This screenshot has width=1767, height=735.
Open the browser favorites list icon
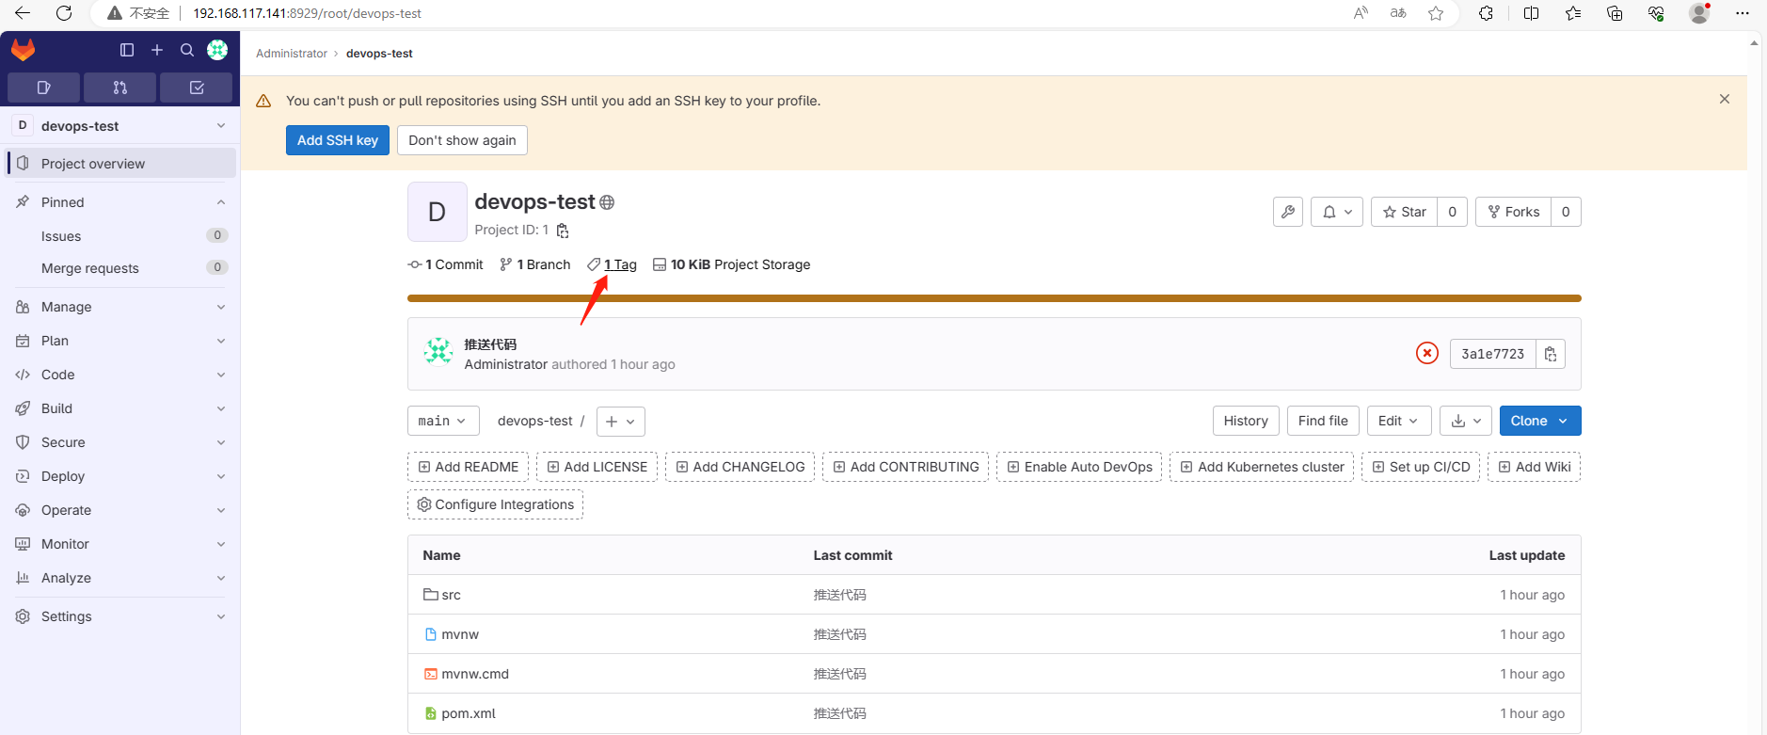pos(1573,13)
